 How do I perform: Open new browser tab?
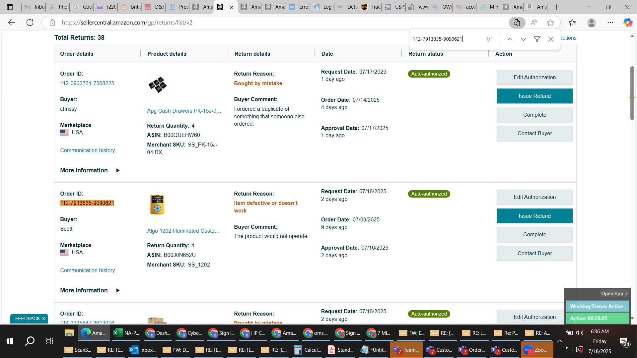[x=556, y=7]
